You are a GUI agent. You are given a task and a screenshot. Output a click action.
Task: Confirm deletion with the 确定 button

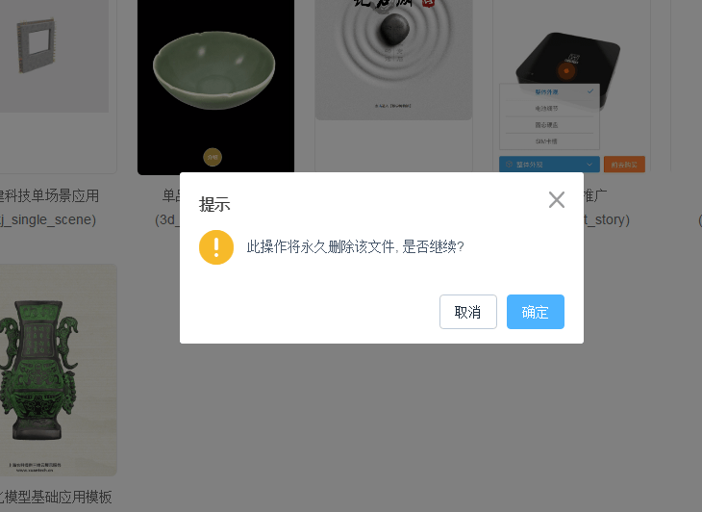coord(536,312)
